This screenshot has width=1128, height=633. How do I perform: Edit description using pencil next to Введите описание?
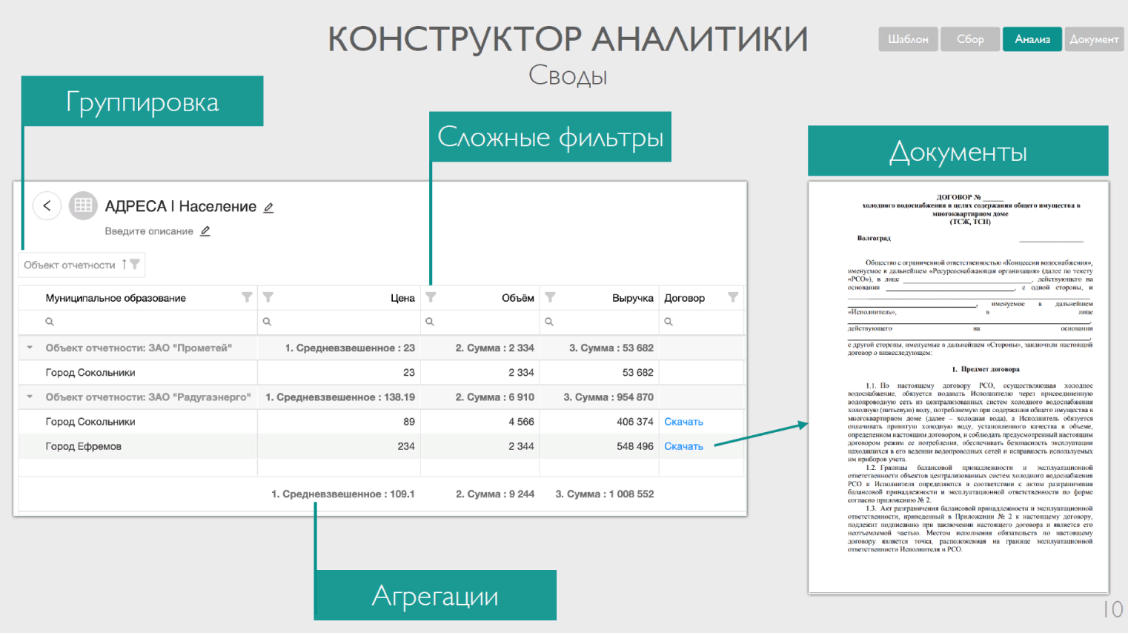205,231
